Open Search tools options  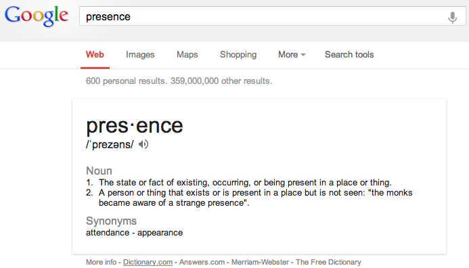point(349,54)
